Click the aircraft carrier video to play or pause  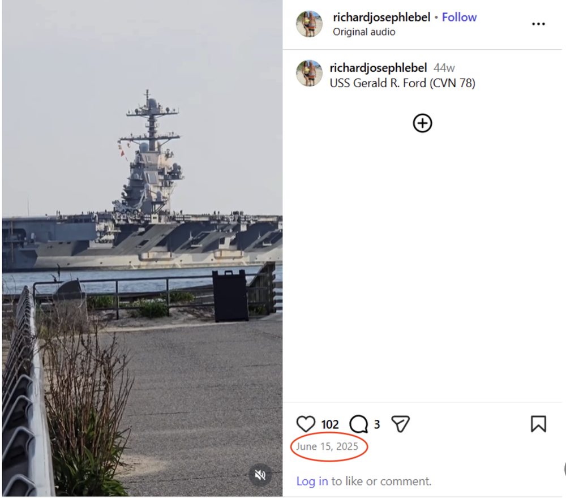click(x=141, y=226)
